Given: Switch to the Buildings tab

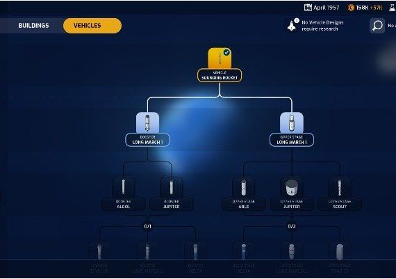Looking at the screenshot, I should pyautogui.click(x=33, y=26).
